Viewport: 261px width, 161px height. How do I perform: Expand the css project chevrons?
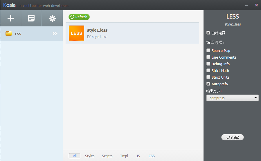55,33
